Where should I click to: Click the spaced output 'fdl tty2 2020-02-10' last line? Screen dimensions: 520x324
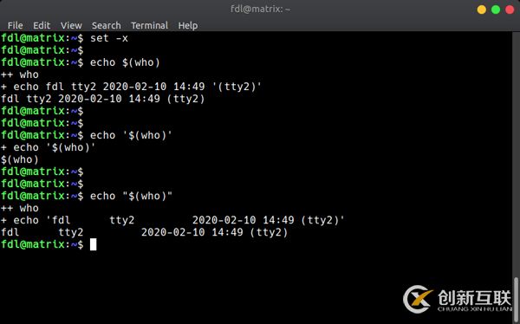[144, 232]
